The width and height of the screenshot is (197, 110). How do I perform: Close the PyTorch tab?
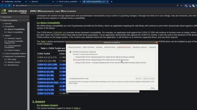pyautogui.click(x=53, y=2)
